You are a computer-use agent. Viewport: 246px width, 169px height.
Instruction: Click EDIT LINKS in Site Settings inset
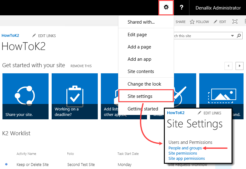[x=209, y=113]
